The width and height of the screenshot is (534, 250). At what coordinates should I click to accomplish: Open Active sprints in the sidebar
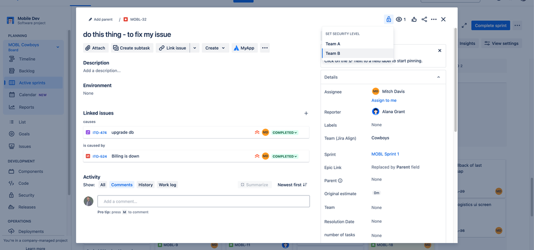pyautogui.click(x=33, y=83)
